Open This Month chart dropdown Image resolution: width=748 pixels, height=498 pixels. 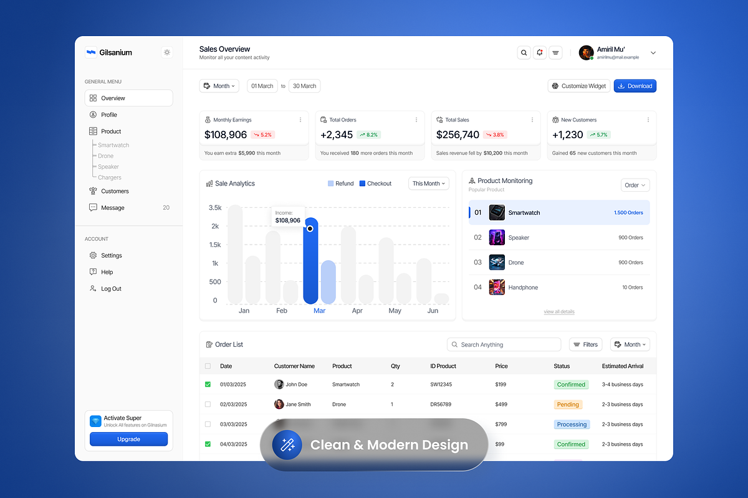429,184
